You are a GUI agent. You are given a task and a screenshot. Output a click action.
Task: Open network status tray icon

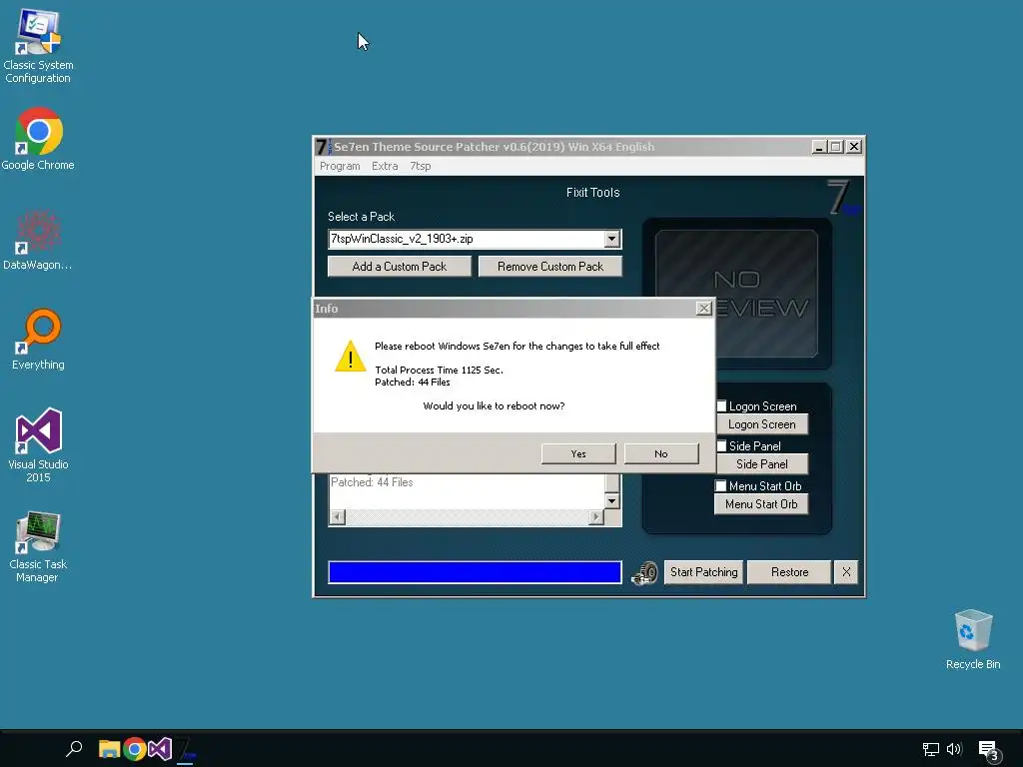coord(930,749)
